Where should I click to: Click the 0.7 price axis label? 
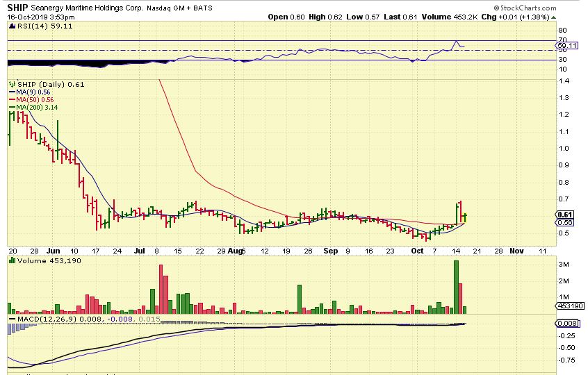point(564,199)
